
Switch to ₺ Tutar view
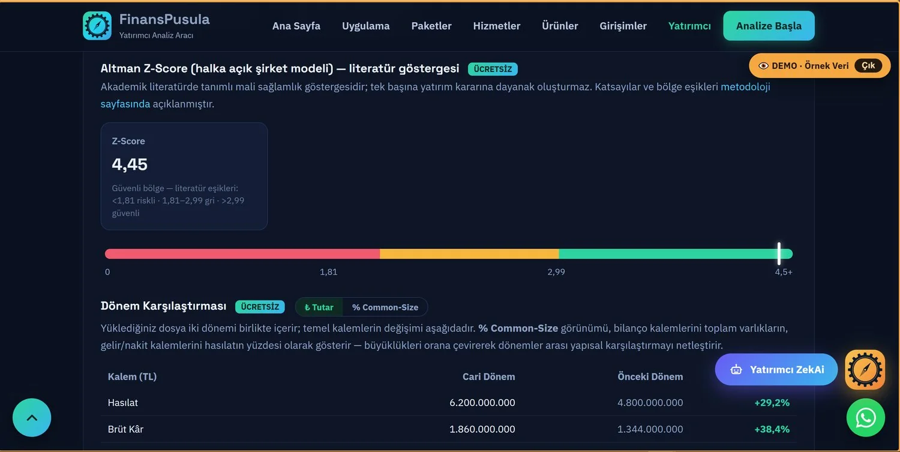click(x=319, y=307)
